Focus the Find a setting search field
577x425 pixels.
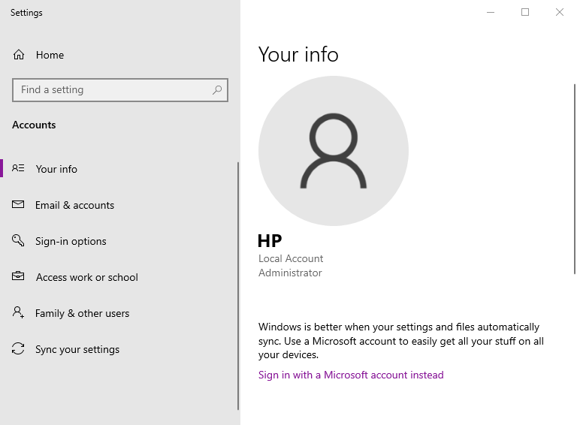(113, 90)
